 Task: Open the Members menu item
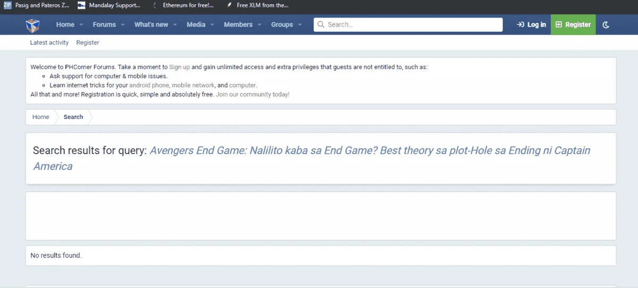click(238, 24)
